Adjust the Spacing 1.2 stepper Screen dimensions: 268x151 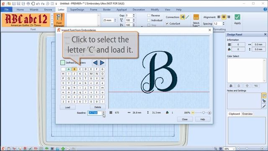tap(224, 23)
